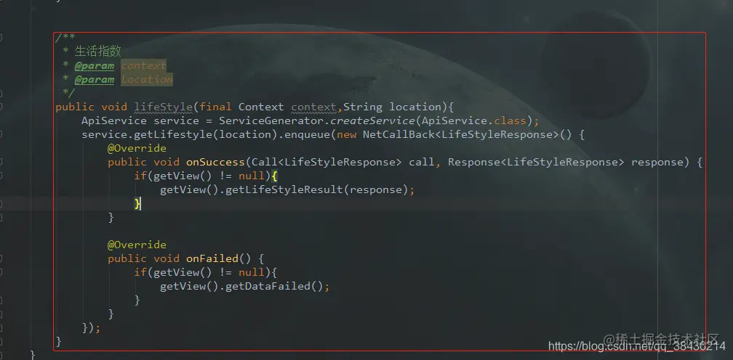Click the NetCallBack type name

tap(398, 135)
